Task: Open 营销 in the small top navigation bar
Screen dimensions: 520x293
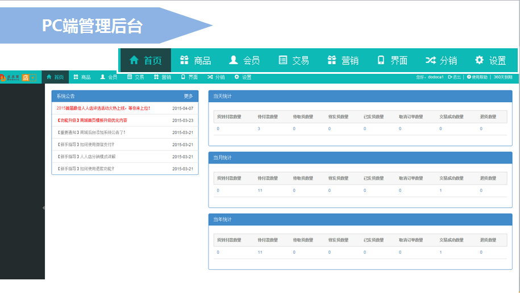Action: pos(163,77)
